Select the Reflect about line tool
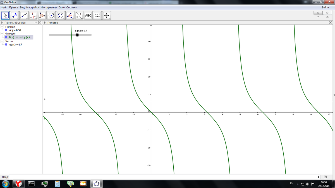Viewport: 335px width, 188px height. click(x=79, y=16)
